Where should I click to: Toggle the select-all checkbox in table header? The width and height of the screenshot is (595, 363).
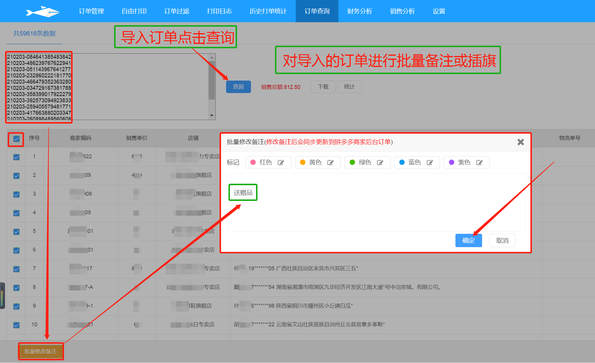[x=16, y=138]
